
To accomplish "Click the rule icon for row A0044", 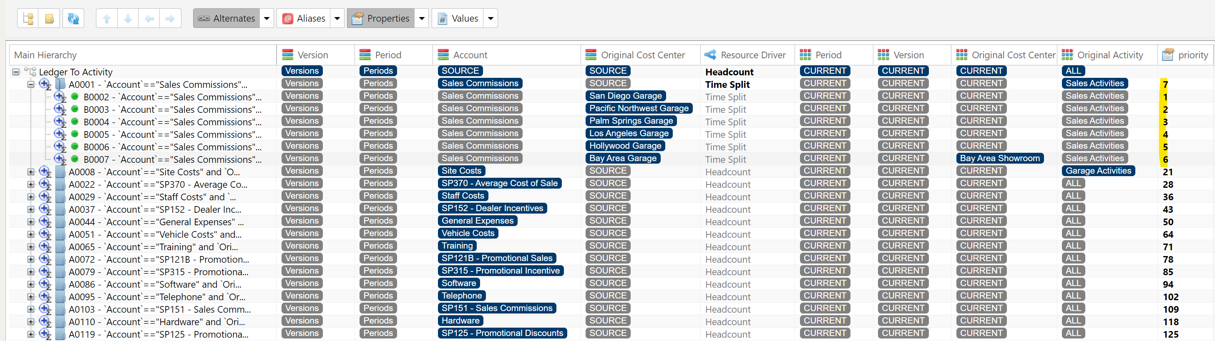I will (x=45, y=222).
